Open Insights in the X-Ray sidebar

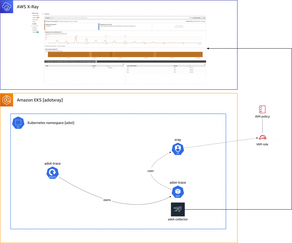coord(34,17)
